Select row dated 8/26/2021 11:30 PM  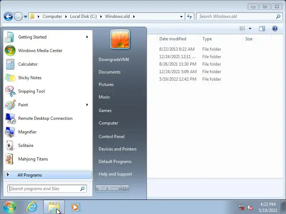pos(190,64)
